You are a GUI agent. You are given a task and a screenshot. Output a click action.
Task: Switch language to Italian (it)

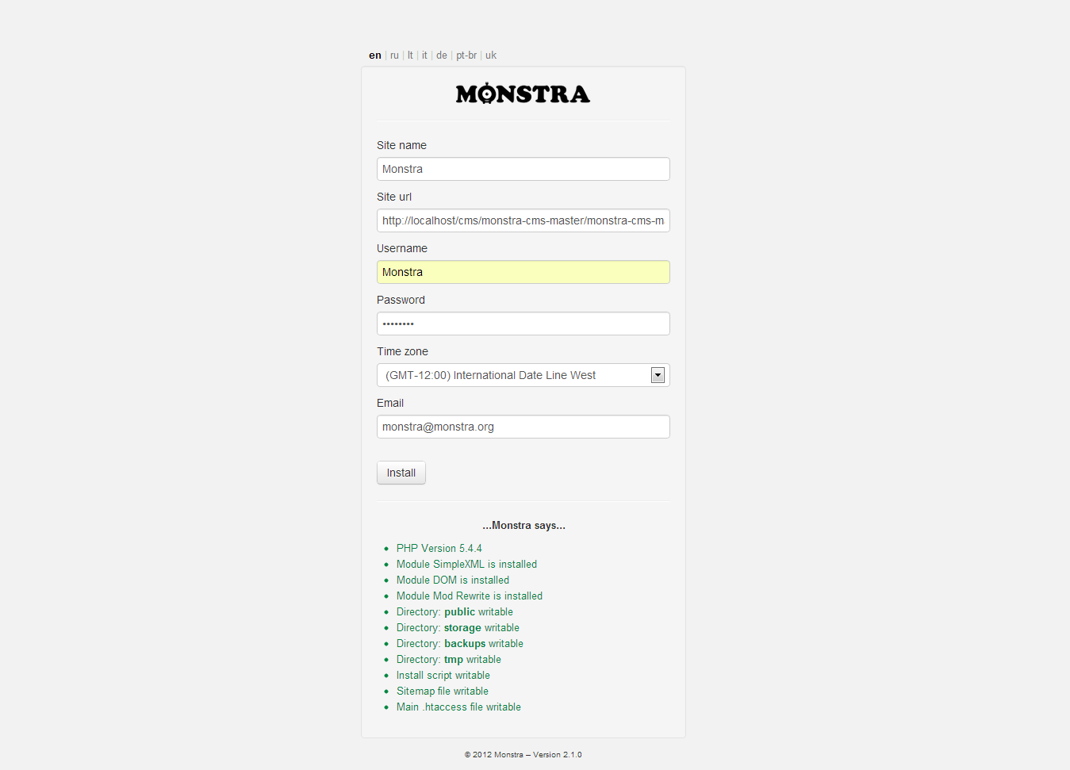pos(424,56)
